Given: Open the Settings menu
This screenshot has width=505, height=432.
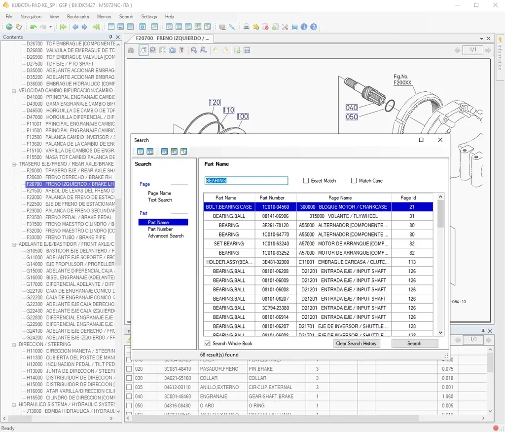Looking at the screenshot, I should pyautogui.click(x=149, y=17).
